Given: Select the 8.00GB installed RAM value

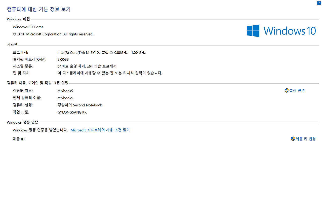Looking at the screenshot, I should (63, 59).
